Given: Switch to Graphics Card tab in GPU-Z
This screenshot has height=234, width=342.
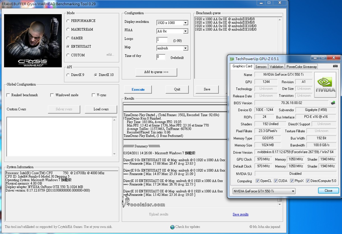Looking at the screenshot, I should [242, 66].
